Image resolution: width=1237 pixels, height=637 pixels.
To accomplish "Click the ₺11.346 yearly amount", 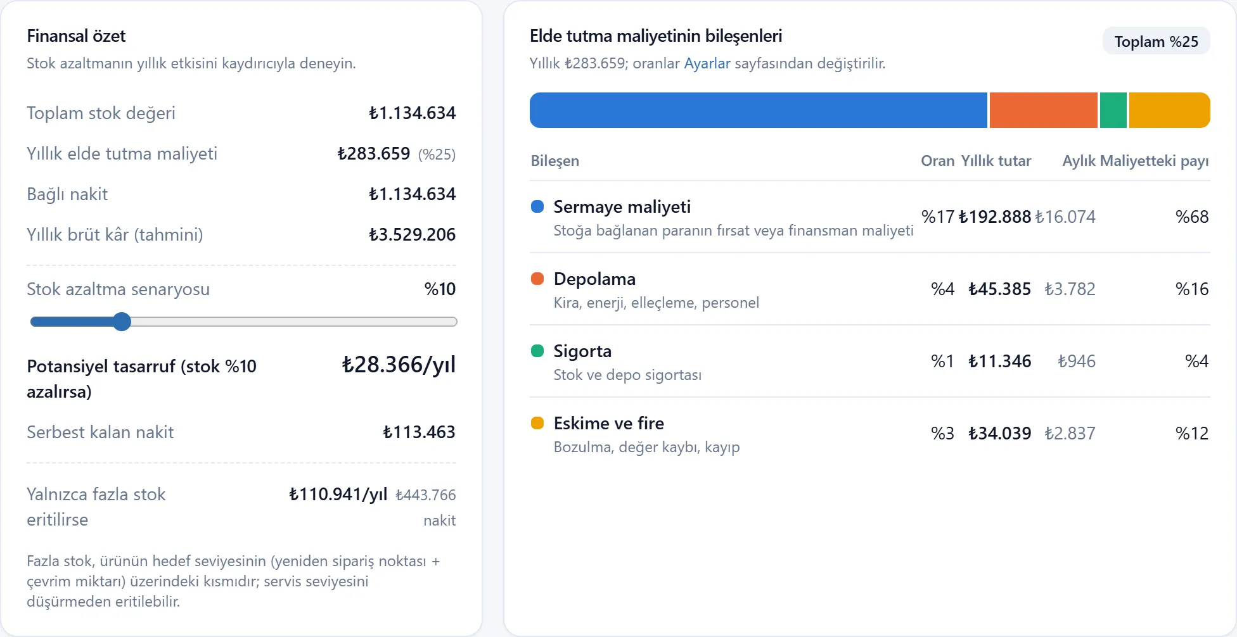I will [x=1000, y=362].
